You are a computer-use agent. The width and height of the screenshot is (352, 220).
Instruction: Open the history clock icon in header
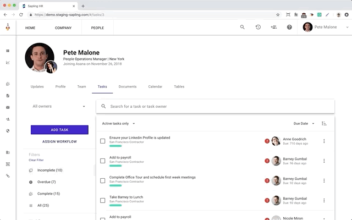point(258,27)
